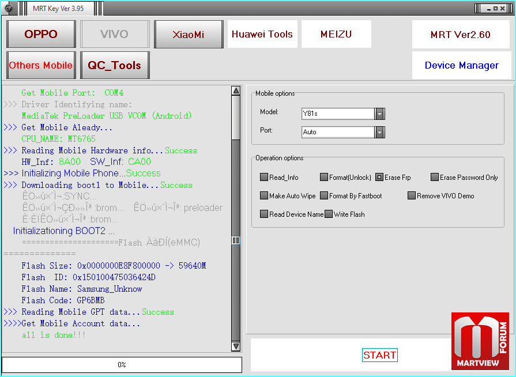Click log line 'Reading Mobile GPT data...Success'
The width and height of the screenshot is (516, 377).
coord(89,312)
